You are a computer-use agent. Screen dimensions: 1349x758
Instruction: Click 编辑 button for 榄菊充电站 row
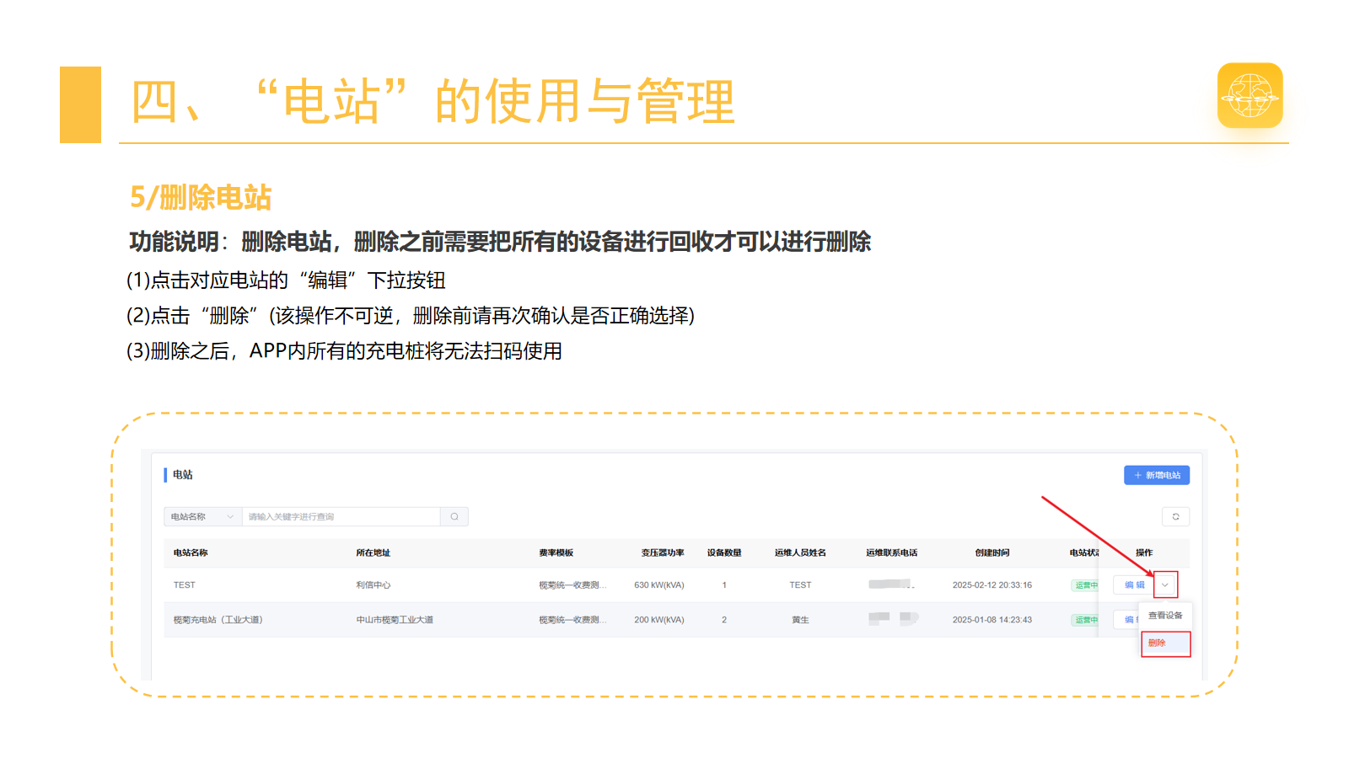point(1126,619)
